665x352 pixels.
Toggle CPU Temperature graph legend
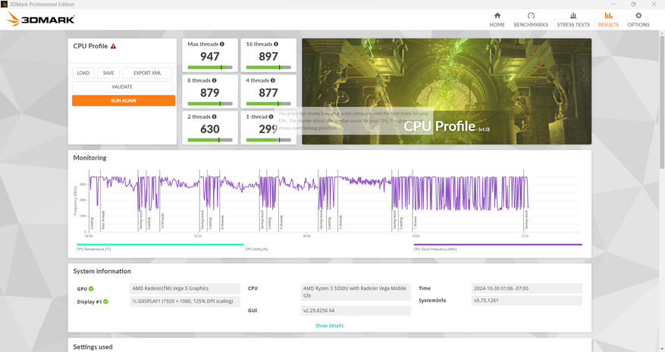160,245
